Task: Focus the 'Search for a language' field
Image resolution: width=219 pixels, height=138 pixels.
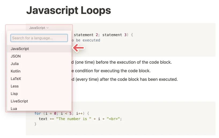Action: (39, 38)
